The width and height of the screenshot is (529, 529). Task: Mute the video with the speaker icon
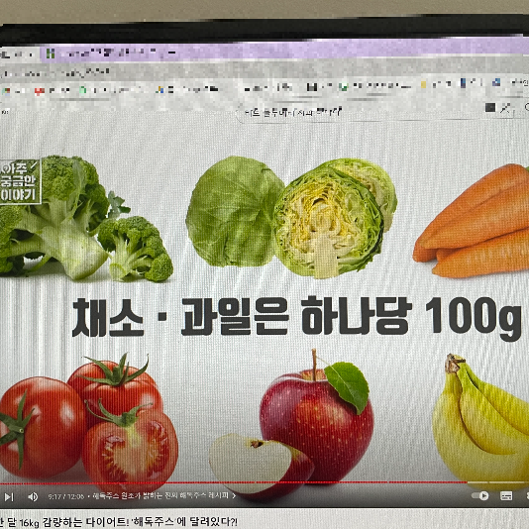click(x=33, y=496)
